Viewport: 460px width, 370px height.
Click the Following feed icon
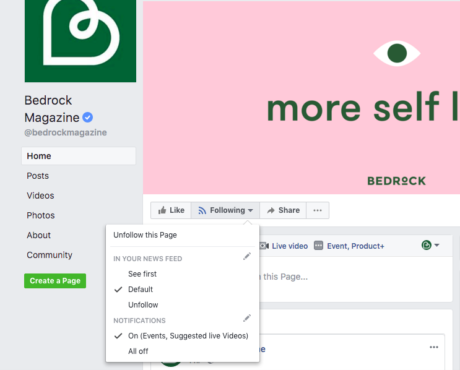pyautogui.click(x=202, y=210)
